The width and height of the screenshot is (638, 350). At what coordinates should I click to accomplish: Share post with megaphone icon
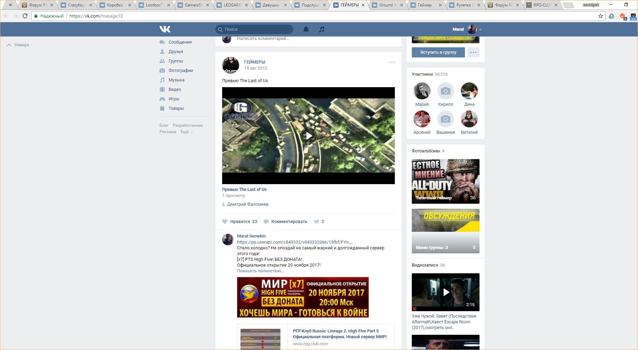316,222
